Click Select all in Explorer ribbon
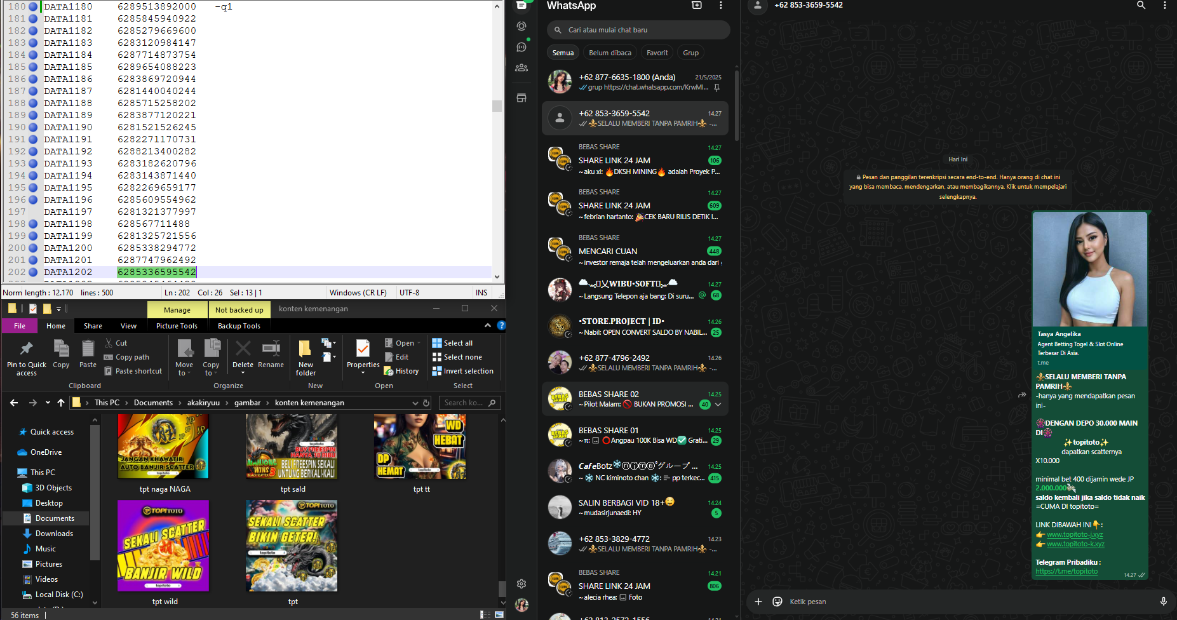 (452, 343)
